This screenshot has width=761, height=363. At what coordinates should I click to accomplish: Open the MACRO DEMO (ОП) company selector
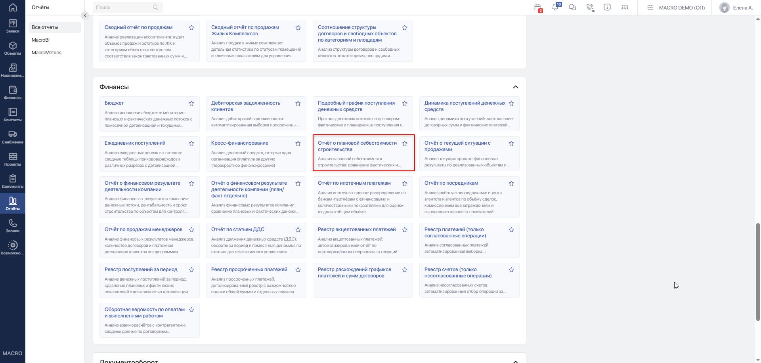[676, 8]
